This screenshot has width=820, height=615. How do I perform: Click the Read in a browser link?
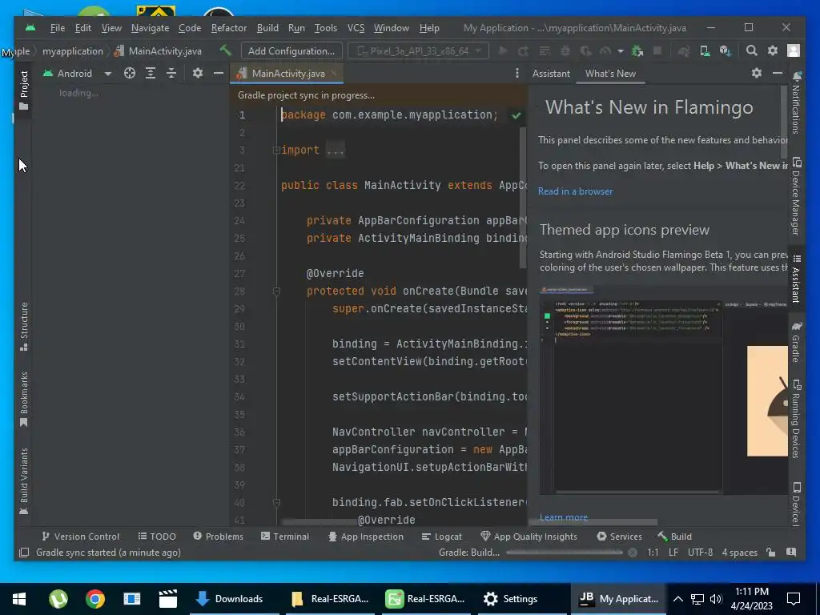click(575, 191)
